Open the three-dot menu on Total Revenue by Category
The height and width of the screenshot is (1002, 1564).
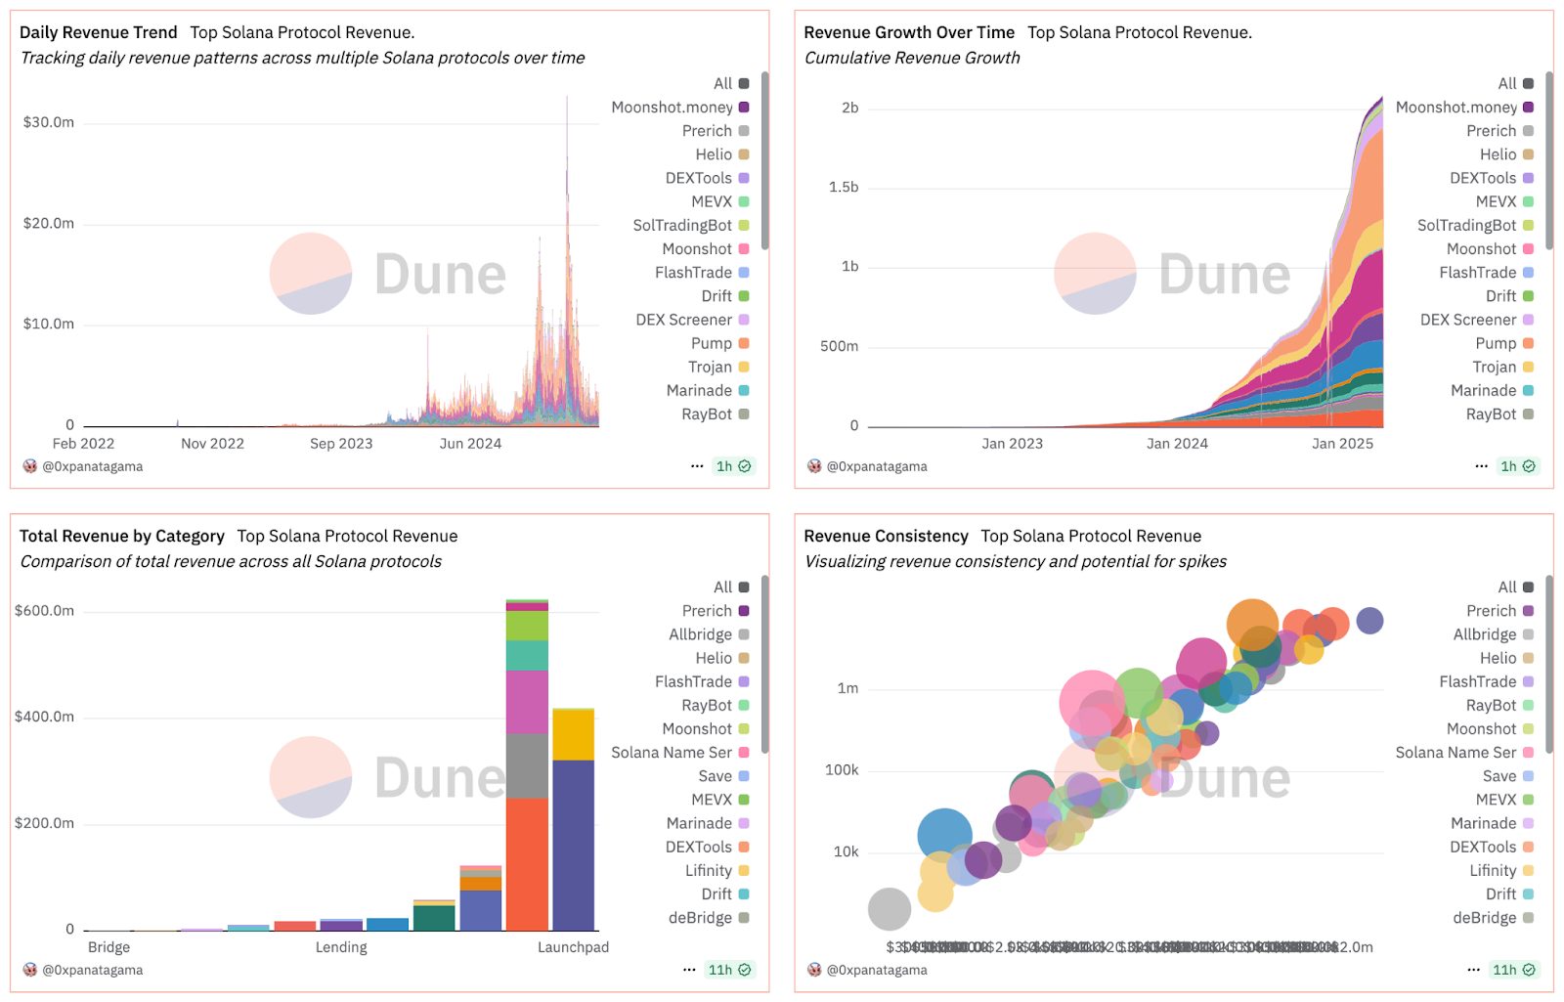pos(689,970)
